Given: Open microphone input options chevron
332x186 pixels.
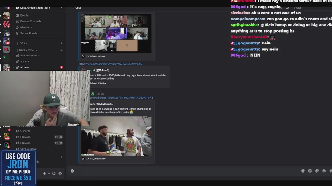Looking at the screenshot, I should pyautogui.click(x=49, y=174).
